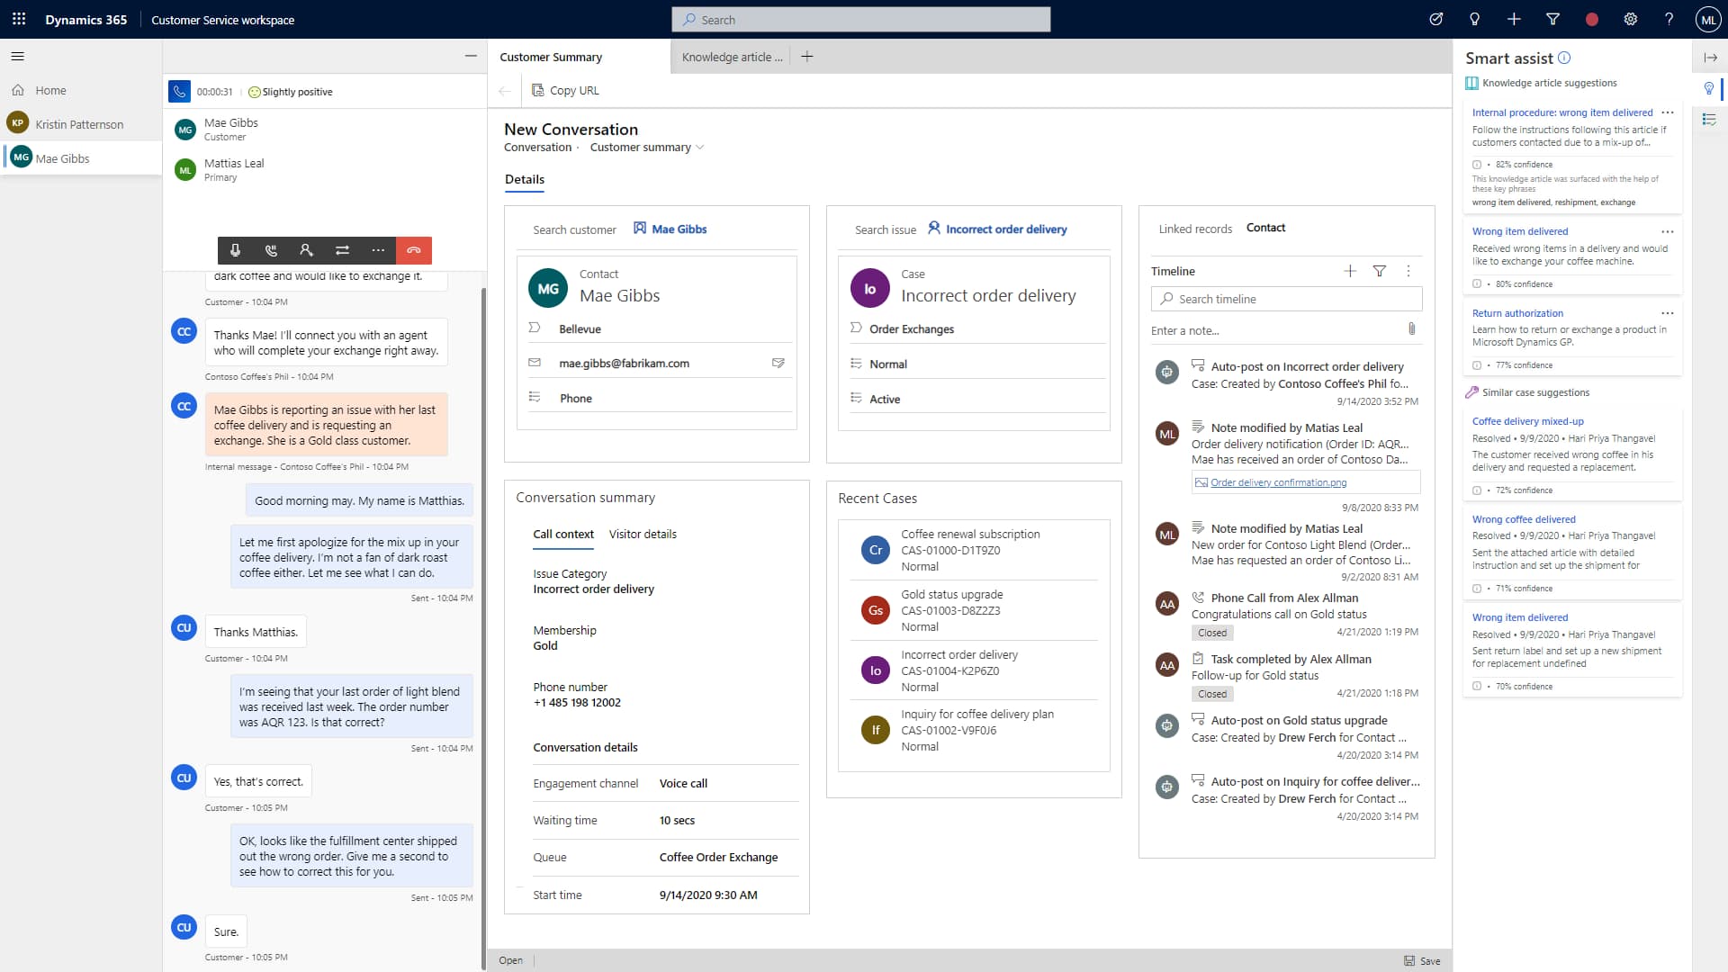
Task: Open the agent scripts panel icon
Action: 1710,120
